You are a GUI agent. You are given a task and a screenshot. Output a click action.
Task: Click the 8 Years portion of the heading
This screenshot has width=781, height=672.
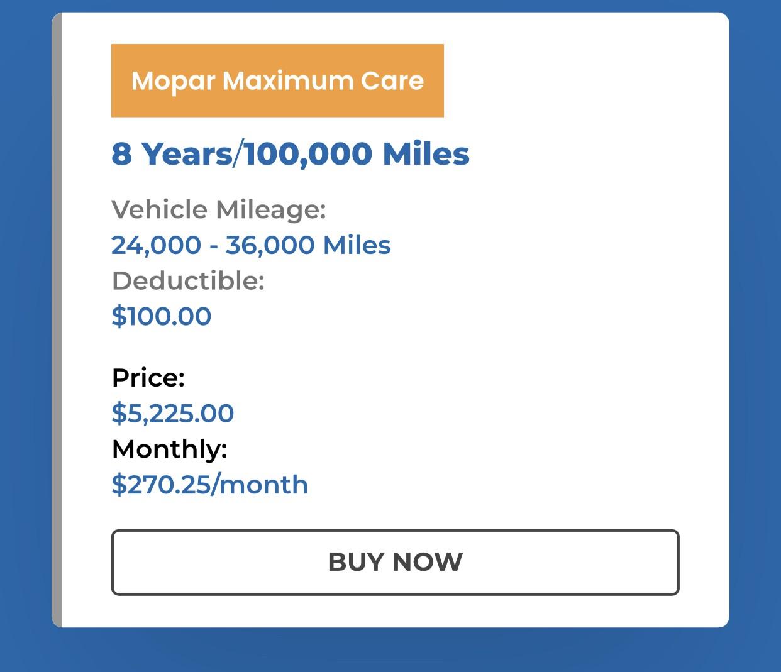tap(172, 154)
